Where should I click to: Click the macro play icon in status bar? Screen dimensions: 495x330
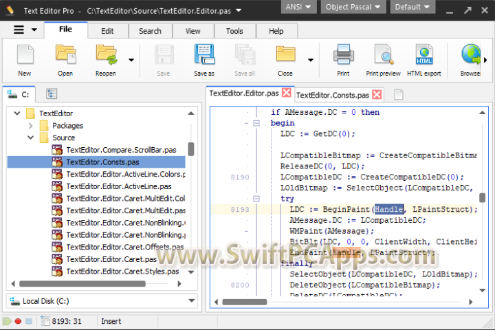(8, 321)
